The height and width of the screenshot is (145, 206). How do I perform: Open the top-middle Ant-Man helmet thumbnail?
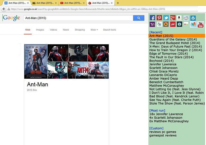(x=78, y=53)
